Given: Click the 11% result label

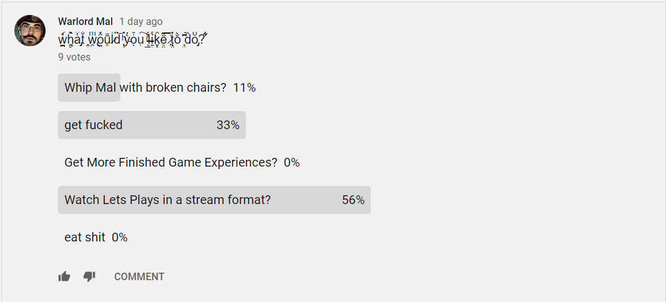Looking at the screenshot, I should pos(244,88).
